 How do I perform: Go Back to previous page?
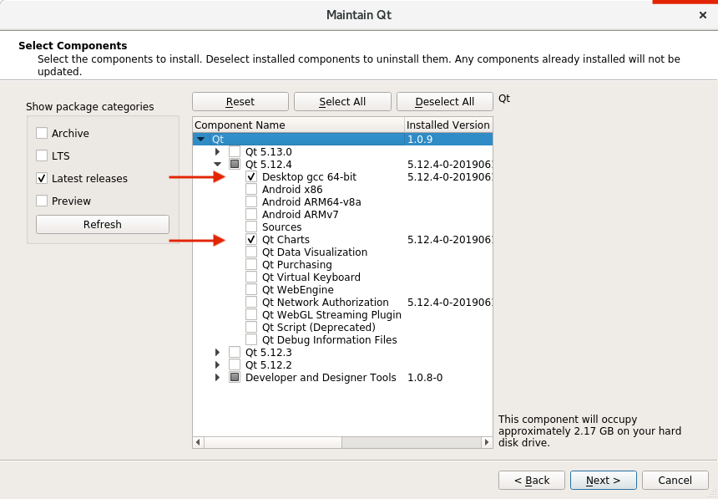532,481
